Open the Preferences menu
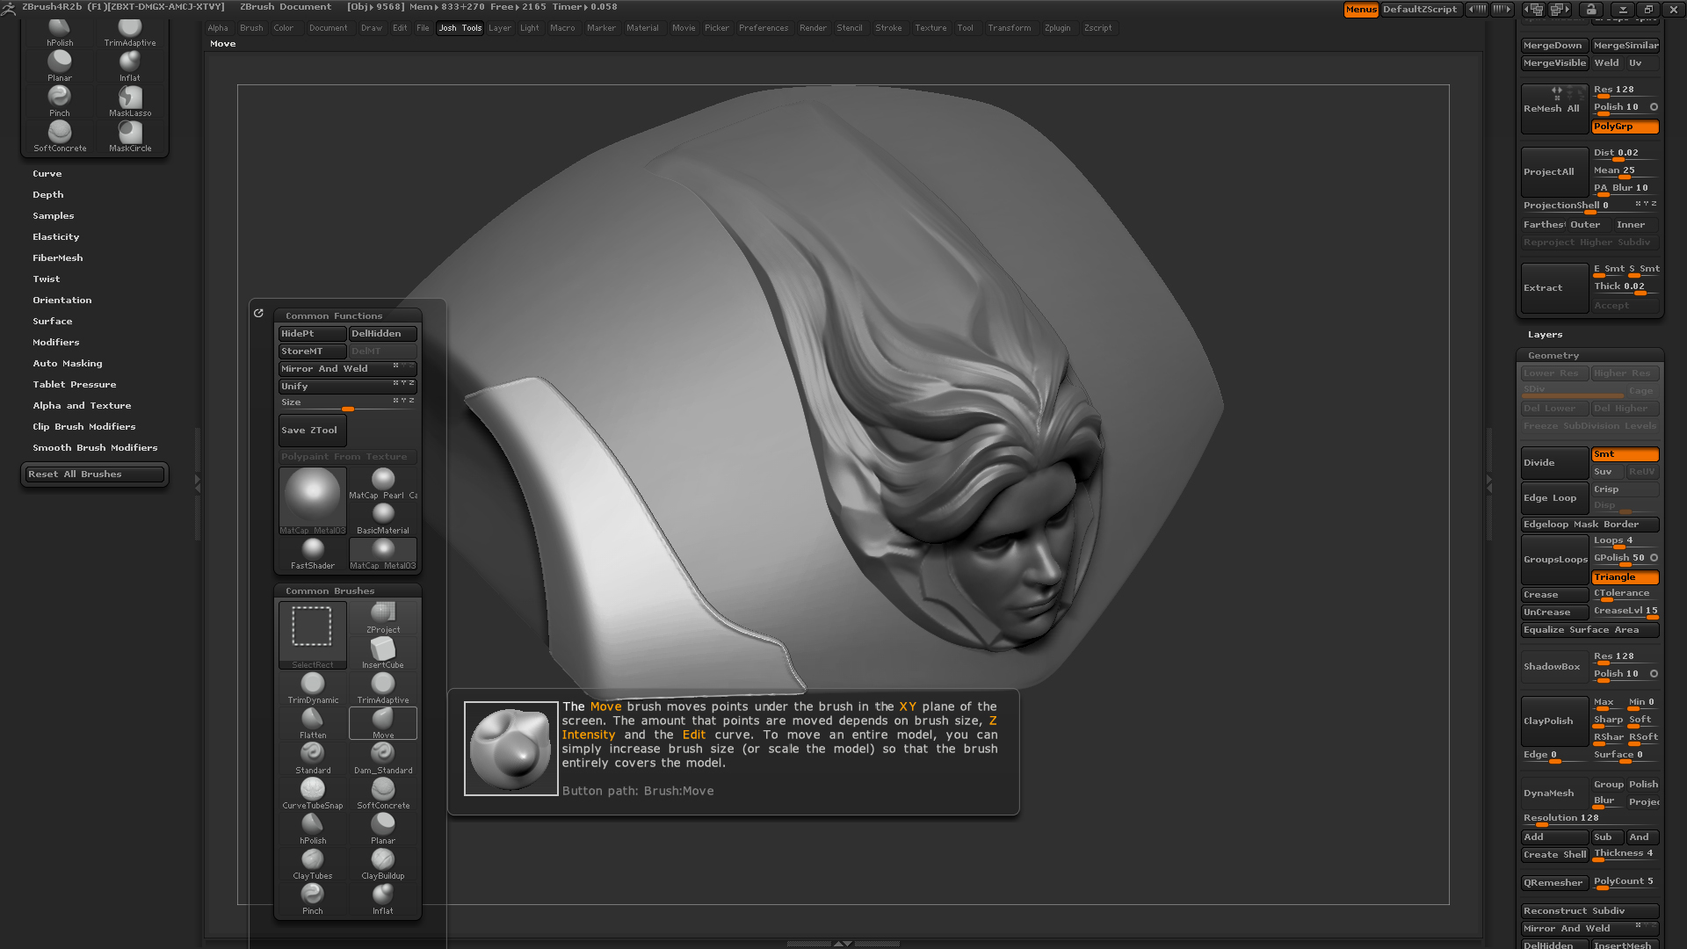This screenshot has width=1687, height=949. click(764, 28)
